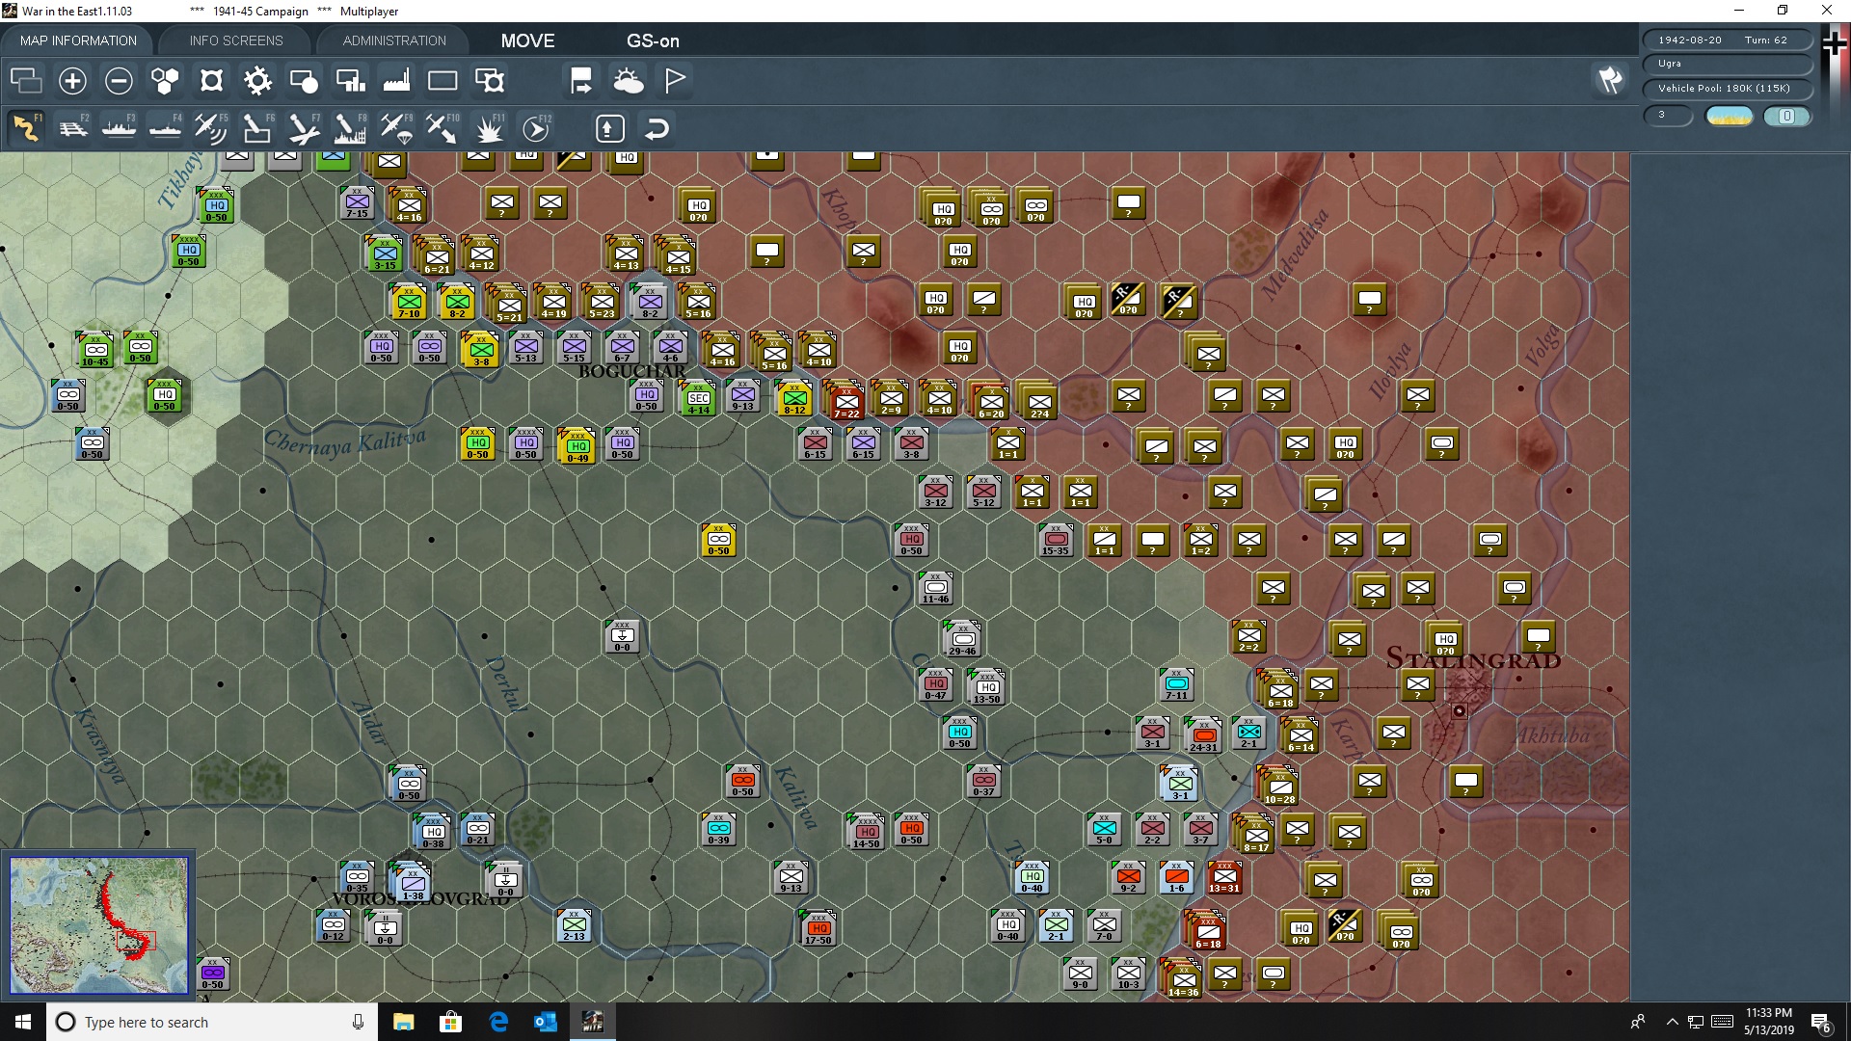The height and width of the screenshot is (1041, 1851).
Task: Toggle the hex grid display icon
Action: tap(165, 80)
